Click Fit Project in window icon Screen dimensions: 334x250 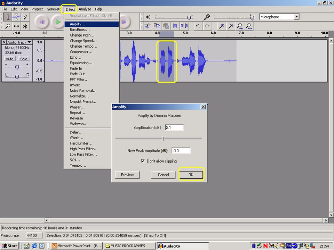tap(249, 26)
